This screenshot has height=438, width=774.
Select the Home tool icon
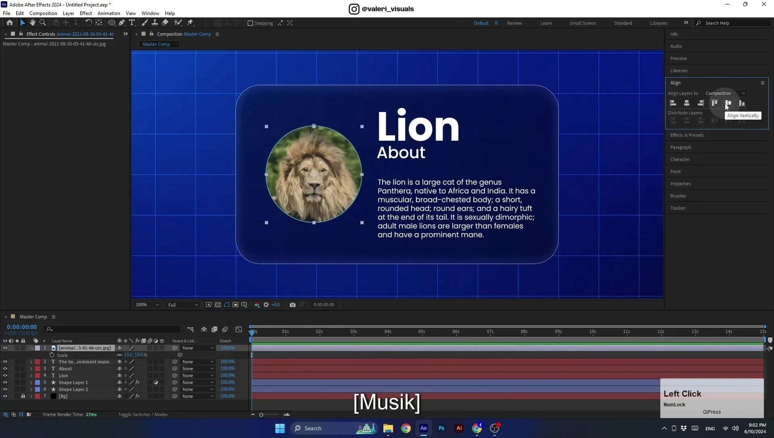pyautogui.click(x=10, y=23)
